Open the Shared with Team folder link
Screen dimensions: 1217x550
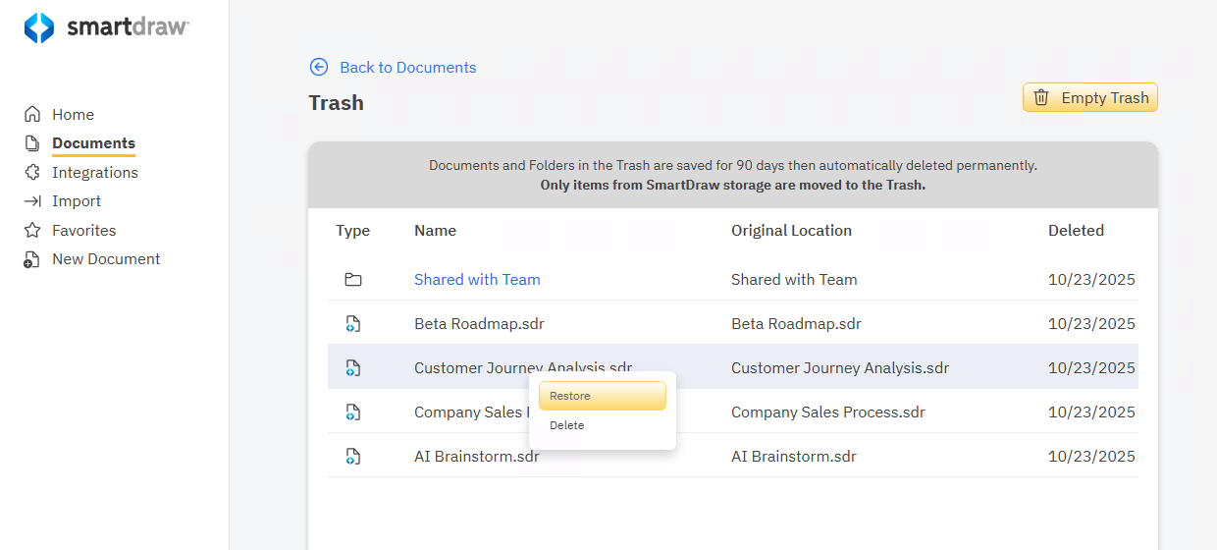pos(477,280)
